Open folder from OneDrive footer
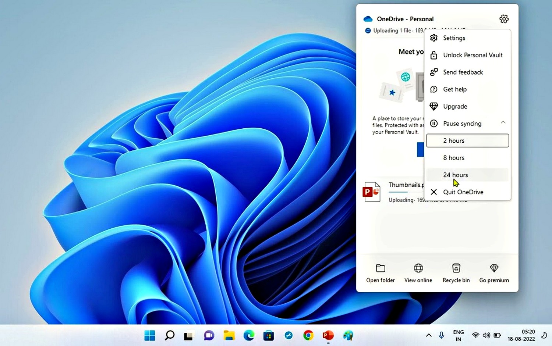Viewport: 552px width, 346px height. (380, 272)
